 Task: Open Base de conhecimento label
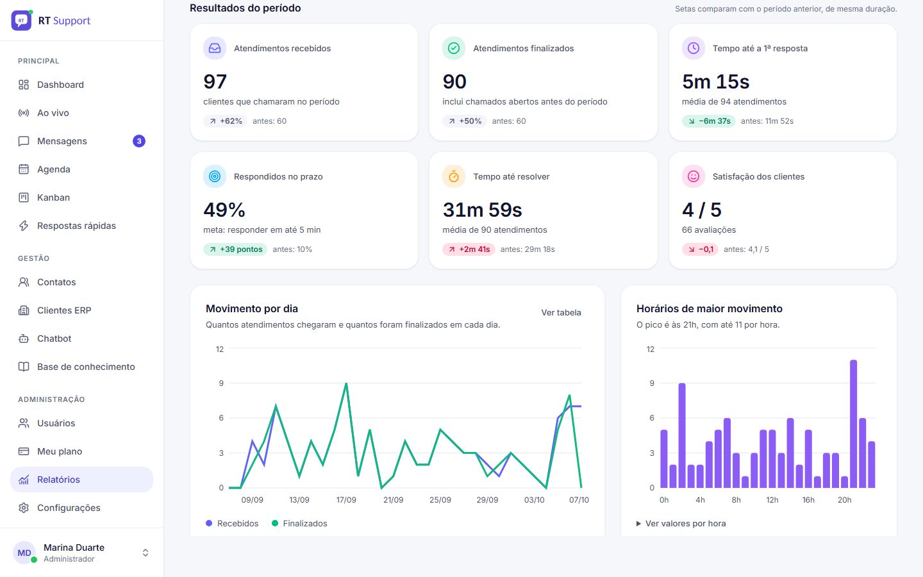[86, 367]
